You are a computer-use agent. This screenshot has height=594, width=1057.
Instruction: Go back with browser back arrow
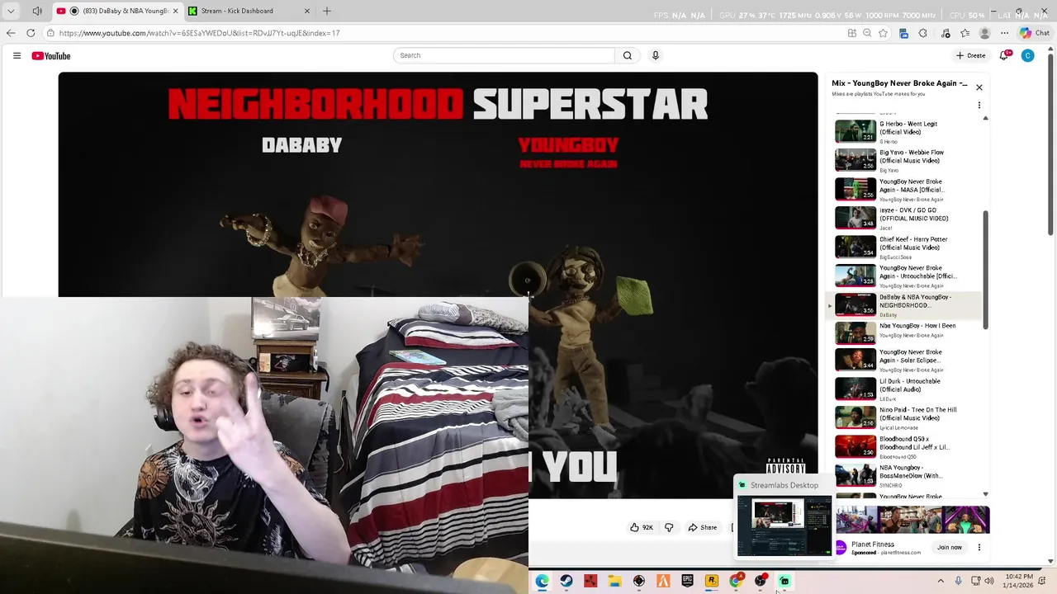click(x=11, y=33)
